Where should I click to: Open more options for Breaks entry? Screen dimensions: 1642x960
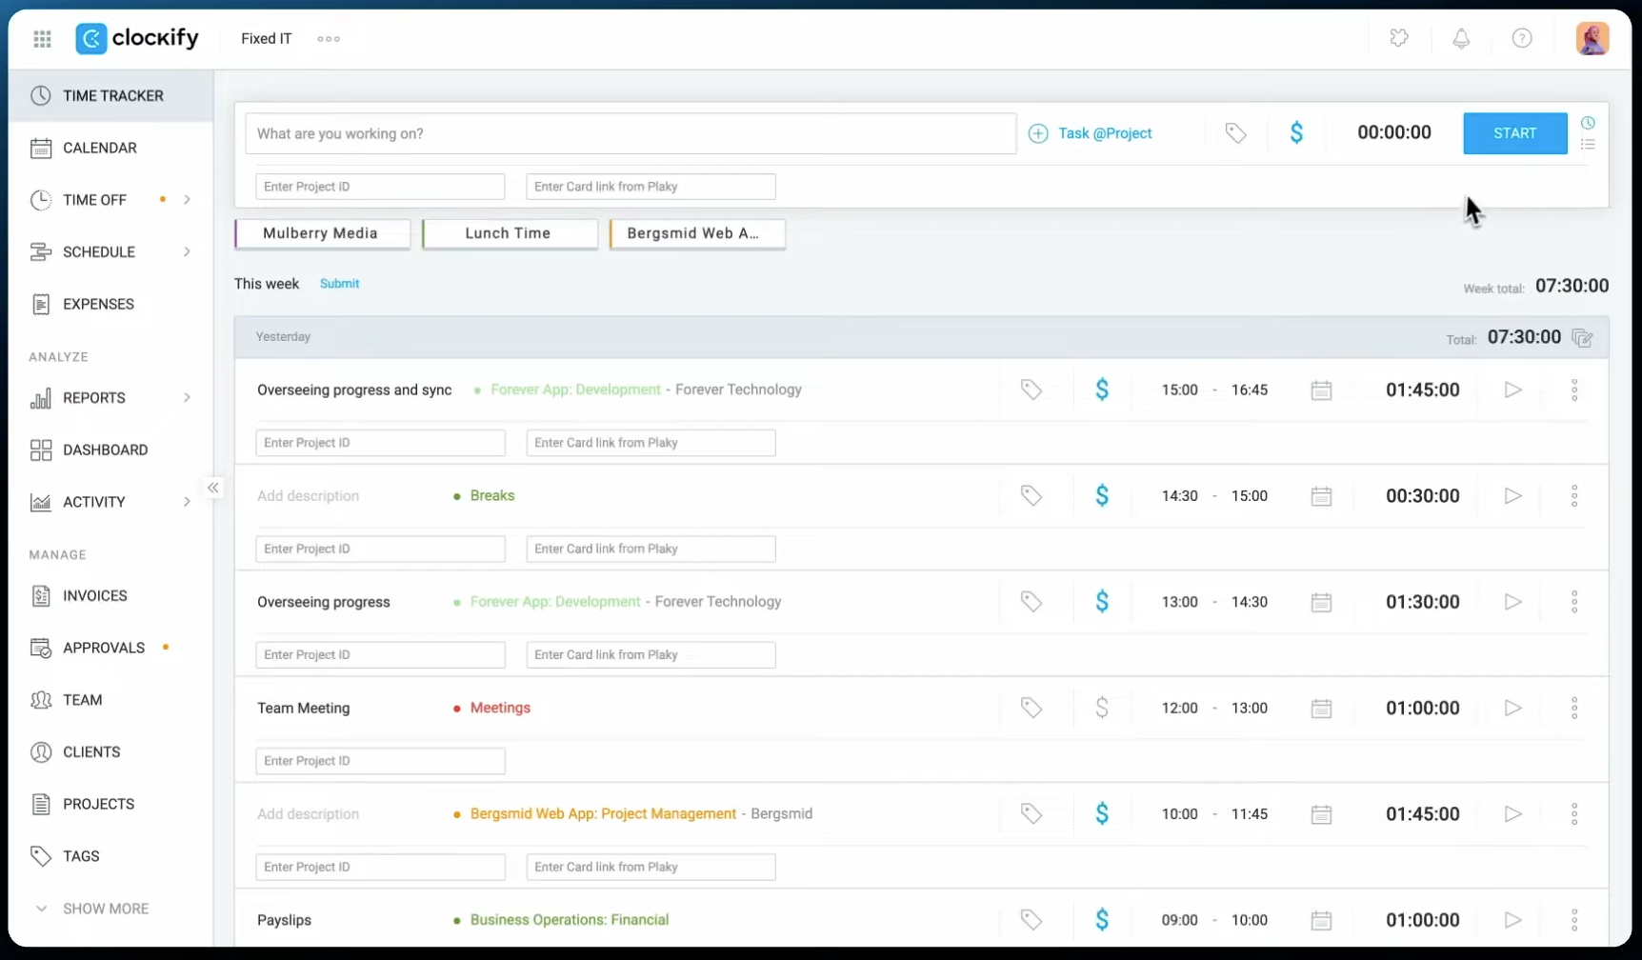1574,495
